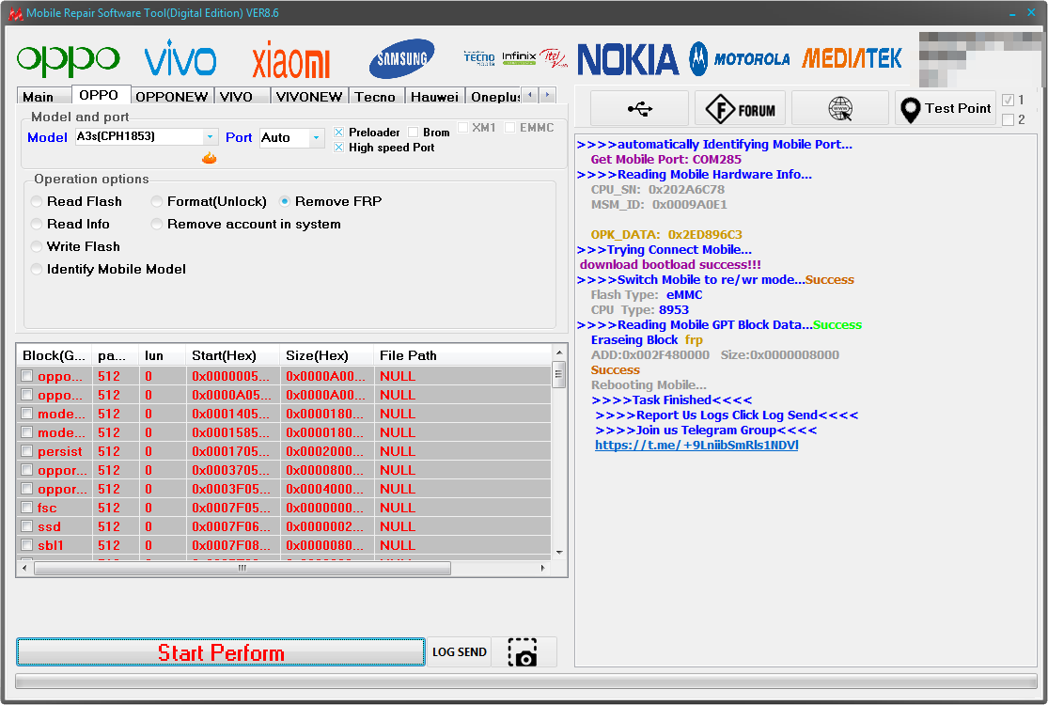Click the Tecno brand logo
The width and height of the screenshot is (1048, 705).
(479, 57)
